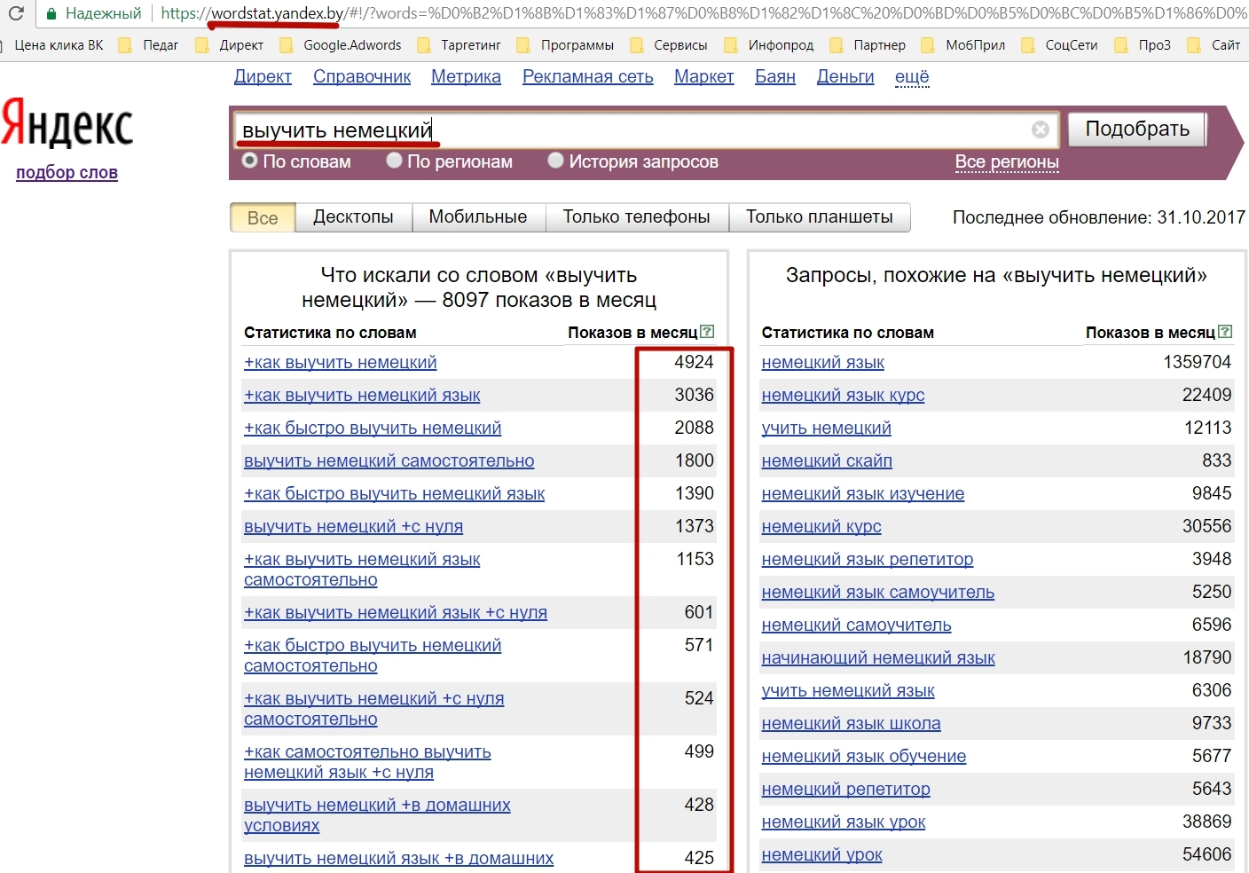1249x873 pixels.
Task: Open the "+как выучить немецкий язык" link with 3036 shows
Action: click(x=362, y=395)
